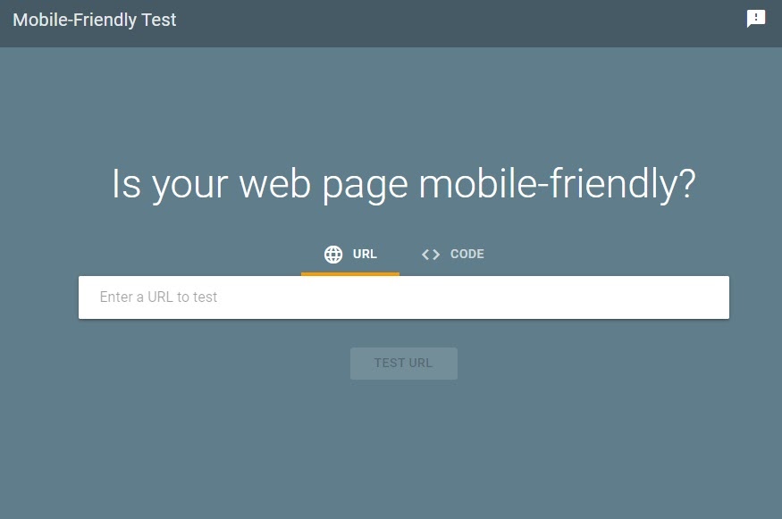Click the empty right end of URL box
This screenshot has width=782, height=519.
pos(648,297)
